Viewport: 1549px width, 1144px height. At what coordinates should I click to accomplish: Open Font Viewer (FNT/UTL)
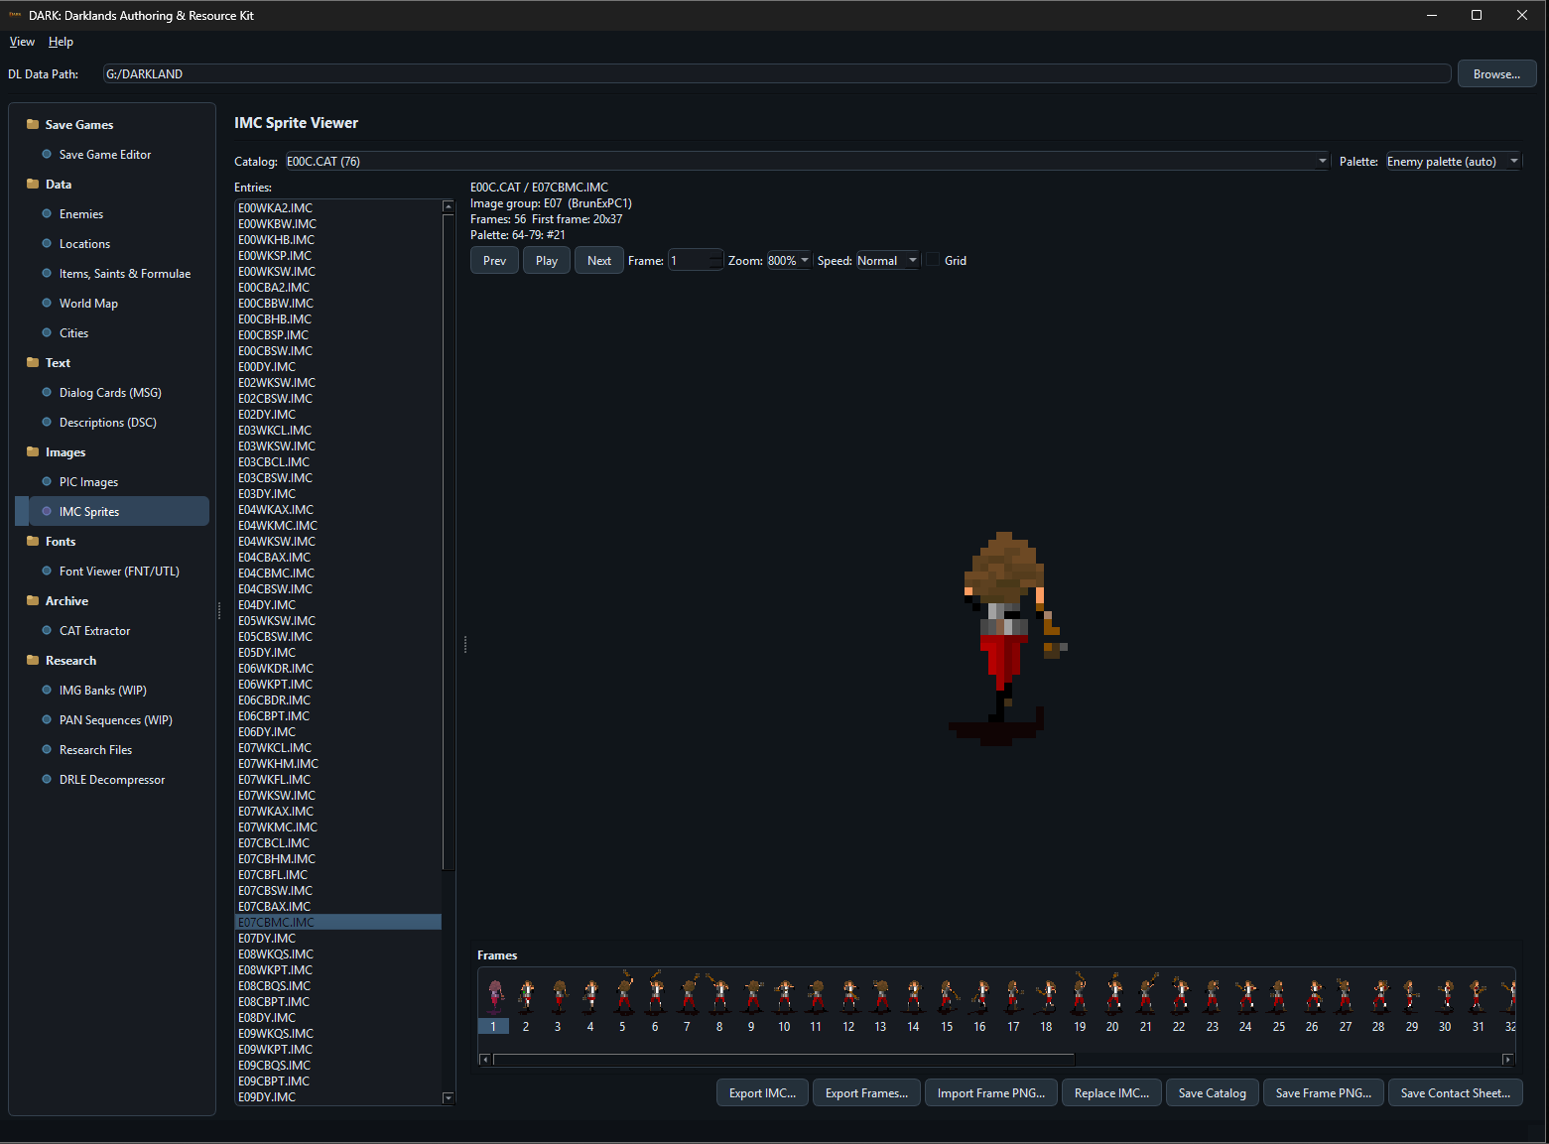119,572
